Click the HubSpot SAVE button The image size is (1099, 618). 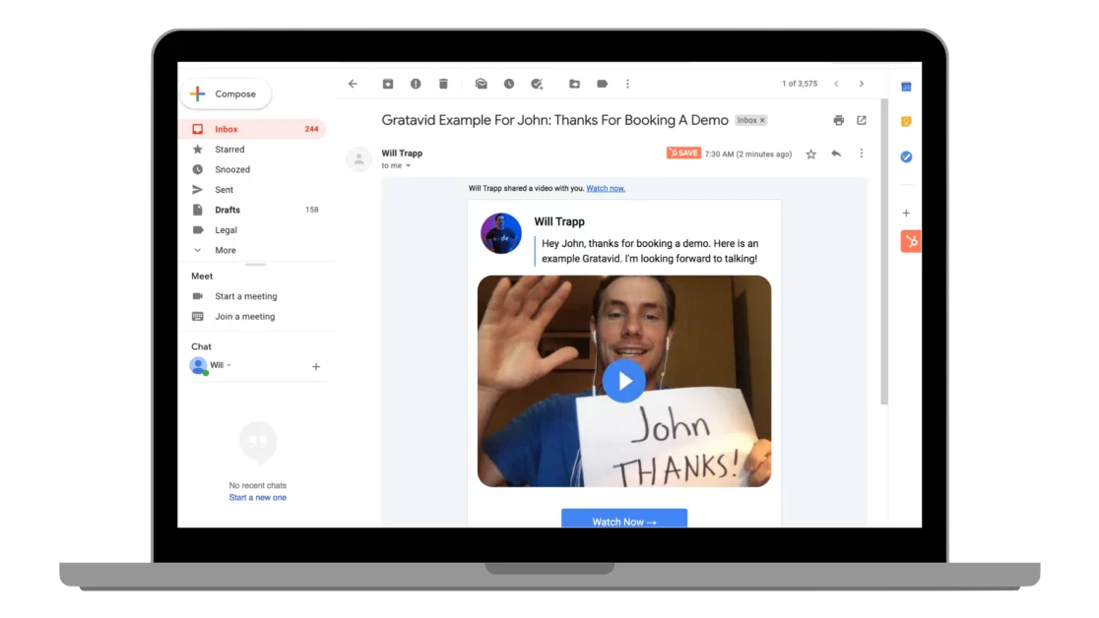(683, 153)
